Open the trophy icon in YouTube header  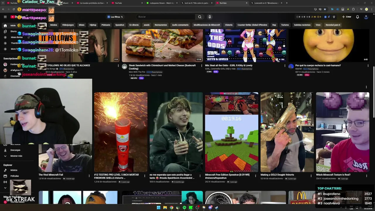[x=334, y=17]
